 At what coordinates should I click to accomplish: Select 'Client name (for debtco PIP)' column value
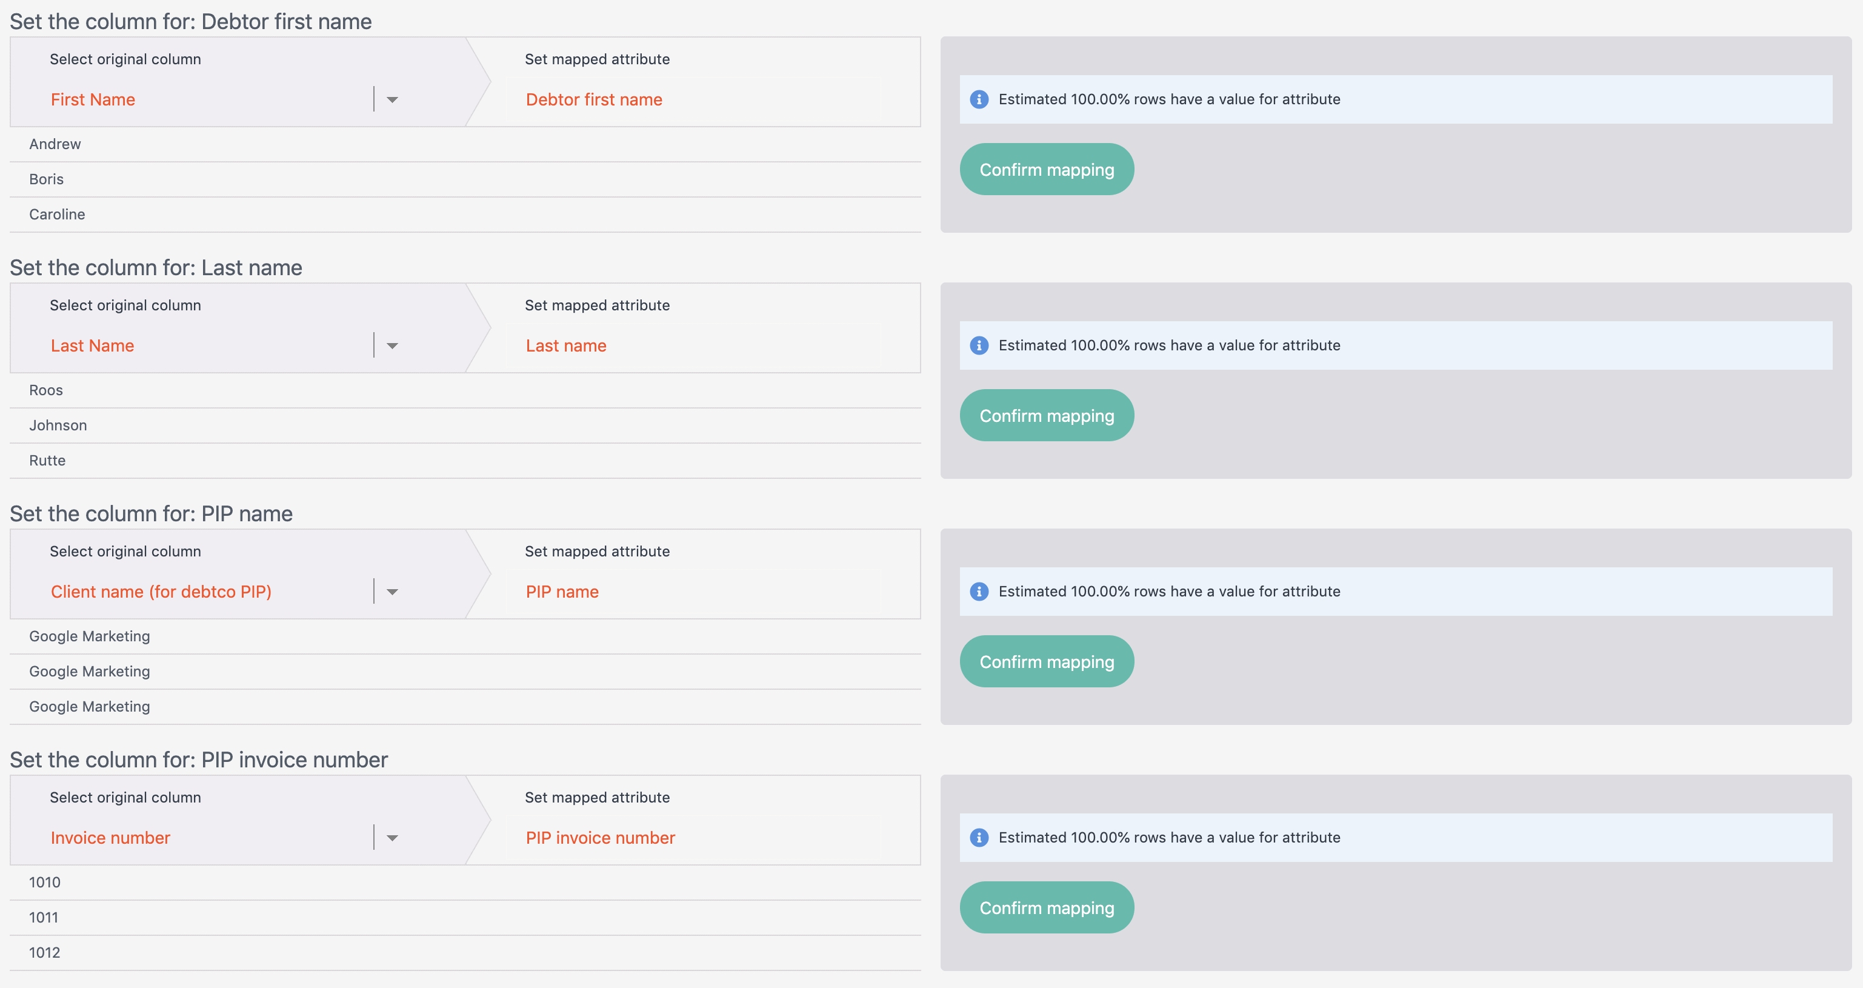[161, 592]
